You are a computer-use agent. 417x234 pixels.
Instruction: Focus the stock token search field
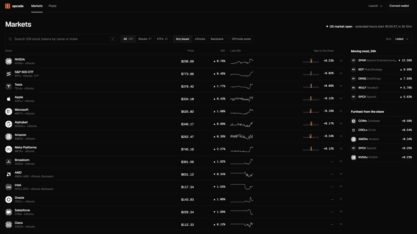tap(62, 39)
